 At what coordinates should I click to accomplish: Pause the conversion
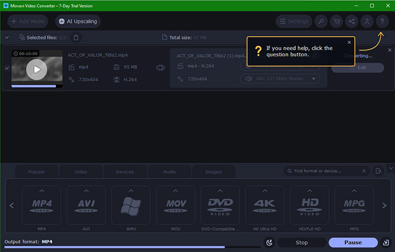pyautogui.click(x=353, y=242)
